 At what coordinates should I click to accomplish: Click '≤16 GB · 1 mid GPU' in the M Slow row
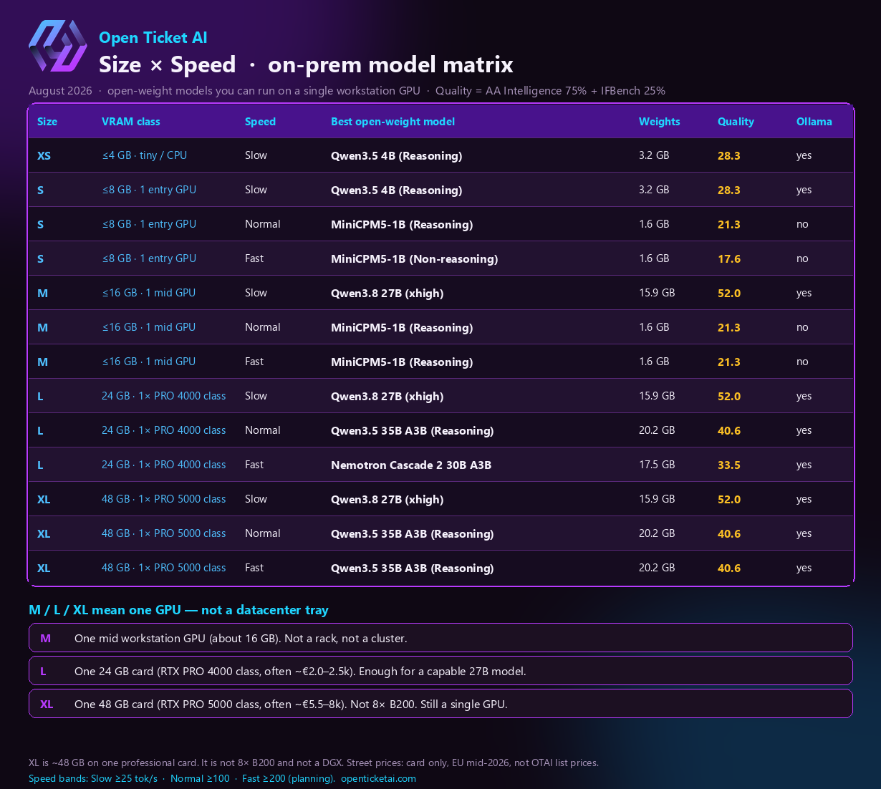point(148,293)
